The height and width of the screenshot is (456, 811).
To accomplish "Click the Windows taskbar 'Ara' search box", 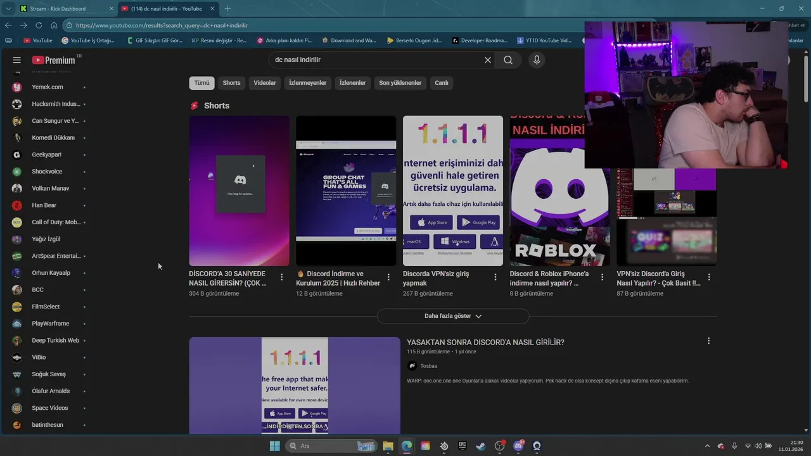I will [331, 446].
